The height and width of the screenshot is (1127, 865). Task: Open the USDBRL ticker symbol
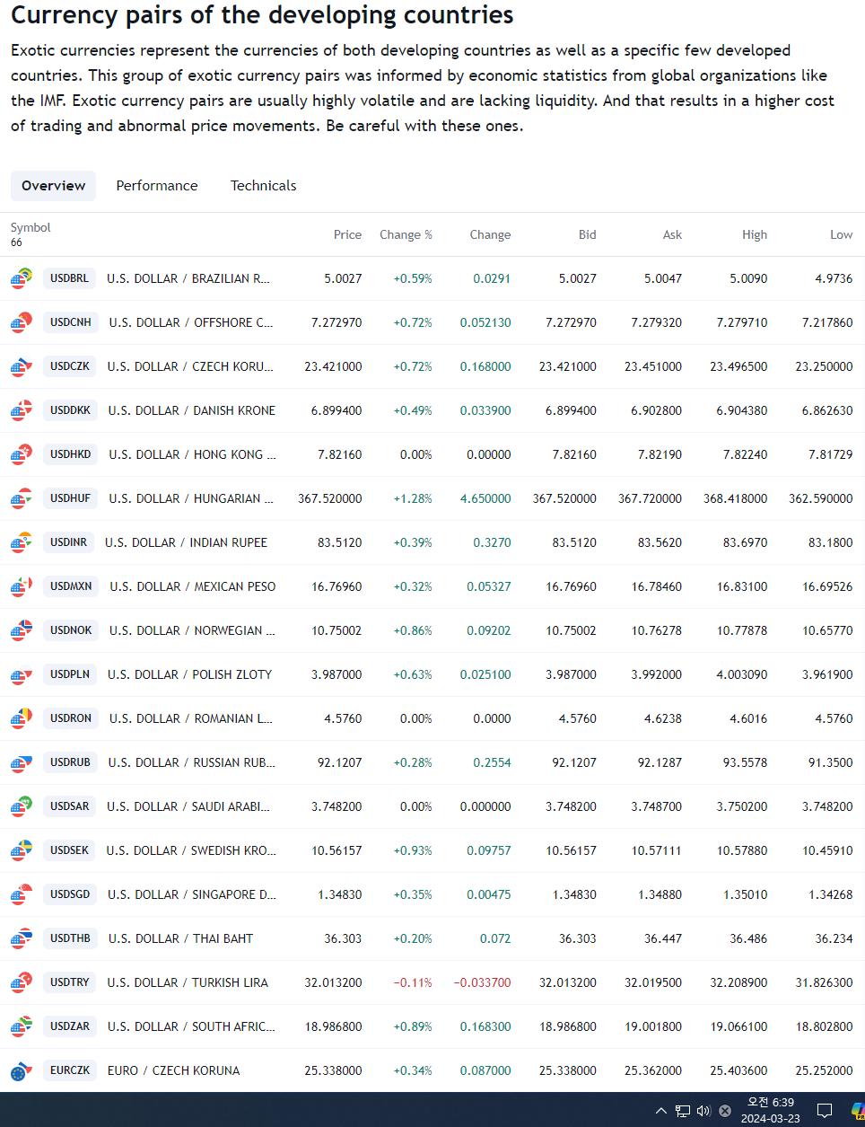click(69, 278)
